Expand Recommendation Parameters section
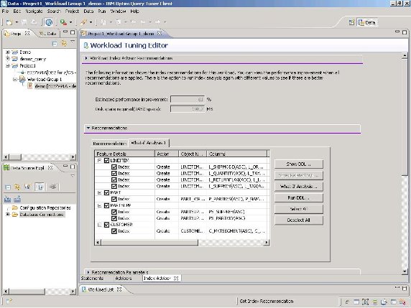The width and height of the screenshot is (411, 308). (88, 272)
